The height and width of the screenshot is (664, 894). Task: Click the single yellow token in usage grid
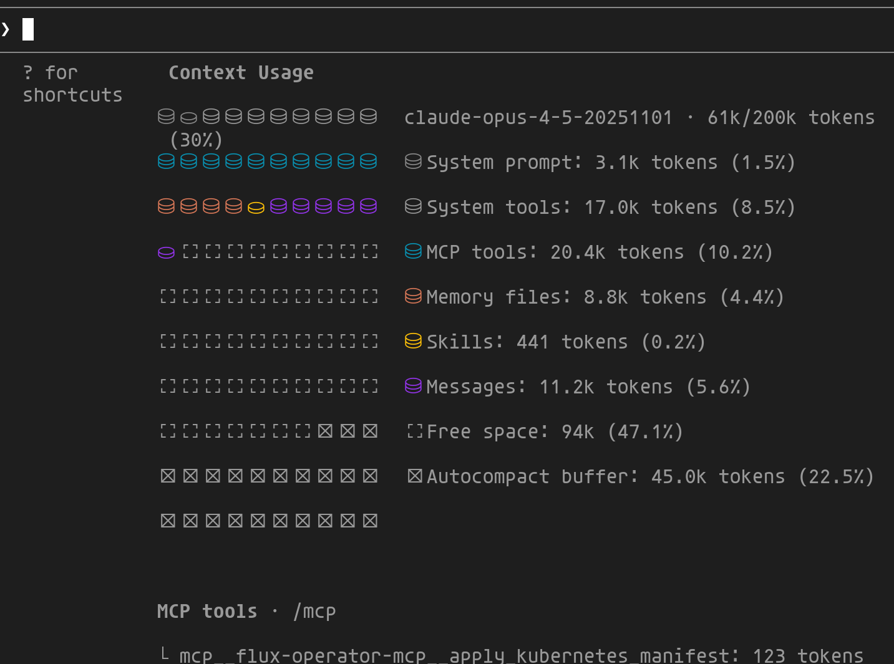(256, 208)
